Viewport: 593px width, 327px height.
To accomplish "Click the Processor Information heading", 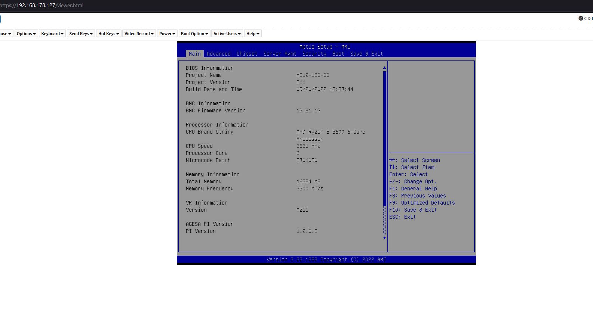I will tap(217, 125).
